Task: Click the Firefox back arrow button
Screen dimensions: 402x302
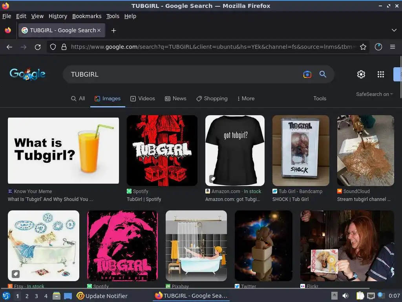Action: point(9,47)
